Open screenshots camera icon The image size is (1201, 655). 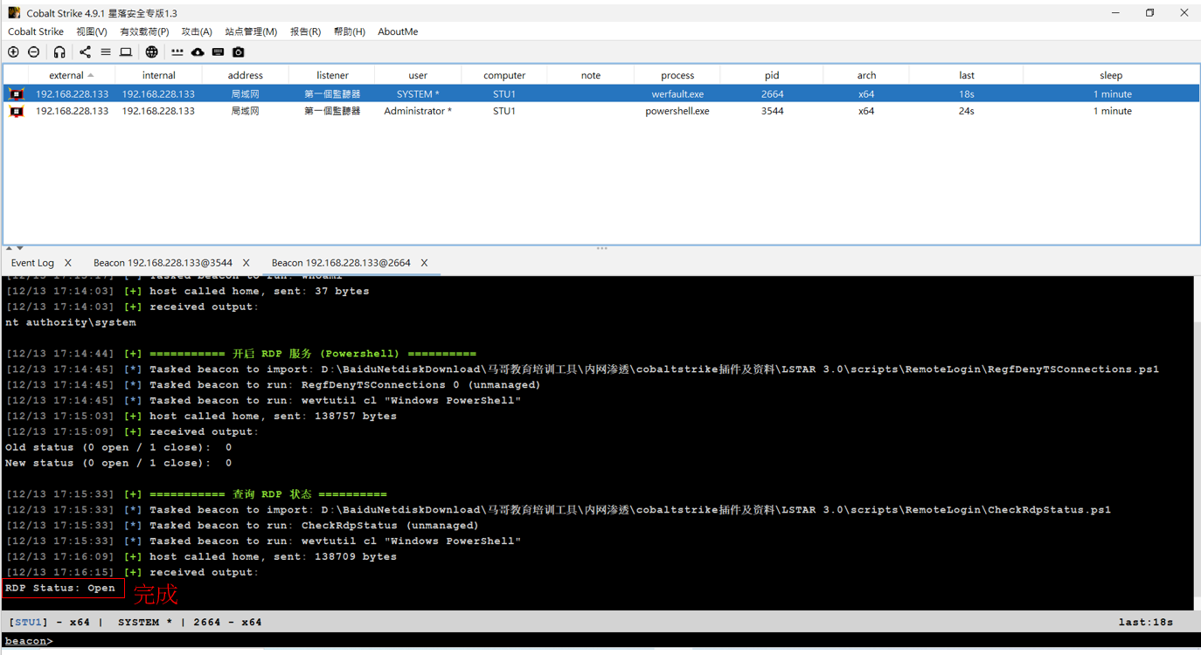(239, 52)
